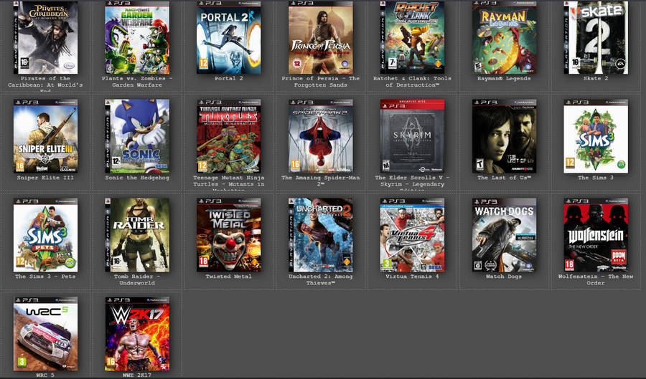This screenshot has height=379, width=646.
Task: Open Portal 2 game cover
Action: point(229,37)
